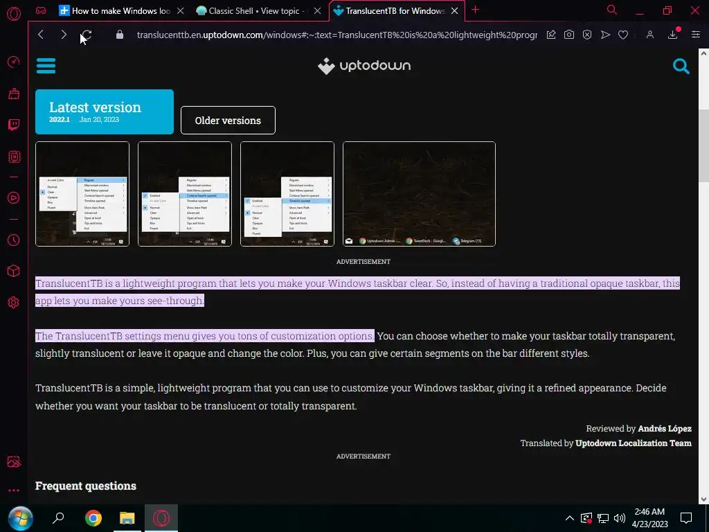Click the Opera GX taskbar icon
709x532 pixels.
[x=161, y=518]
